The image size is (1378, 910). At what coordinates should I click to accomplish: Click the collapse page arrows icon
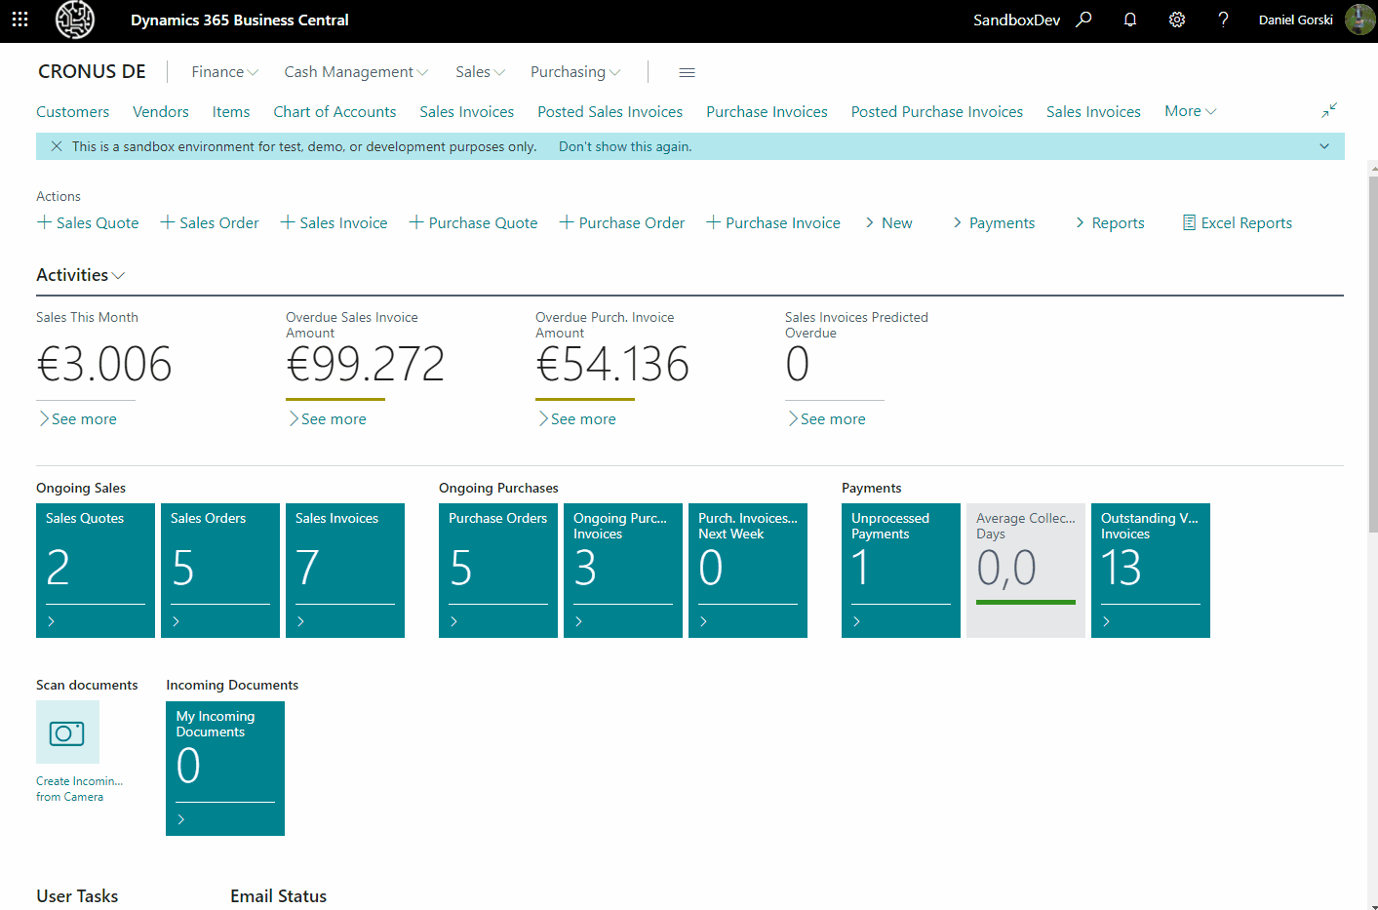click(x=1329, y=111)
